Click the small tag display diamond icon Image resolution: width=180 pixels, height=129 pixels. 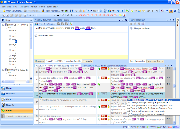167,11
